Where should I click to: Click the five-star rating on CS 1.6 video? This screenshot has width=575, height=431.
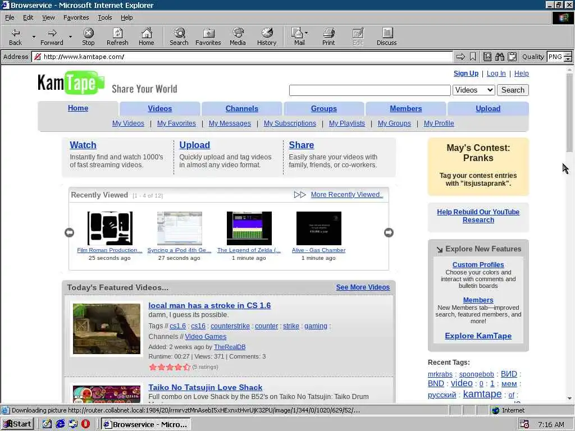point(170,367)
